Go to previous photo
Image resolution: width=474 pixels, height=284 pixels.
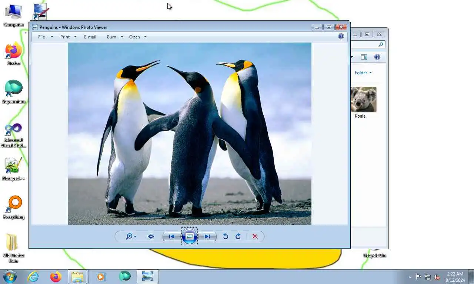pyautogui.click(x=172, y=237)
